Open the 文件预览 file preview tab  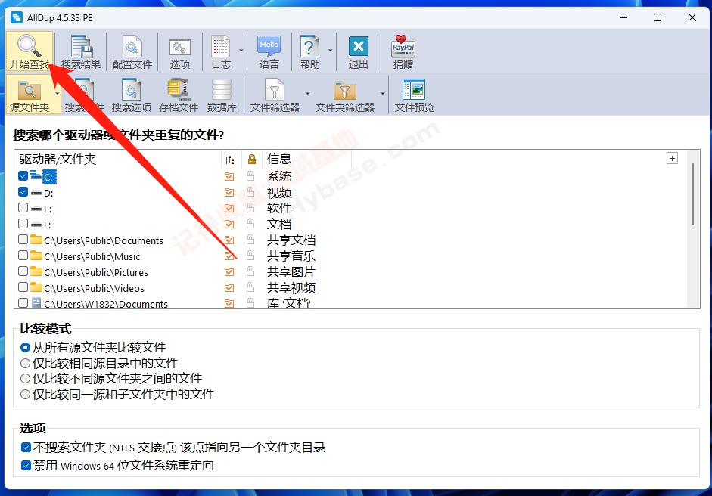pos(414,95)
